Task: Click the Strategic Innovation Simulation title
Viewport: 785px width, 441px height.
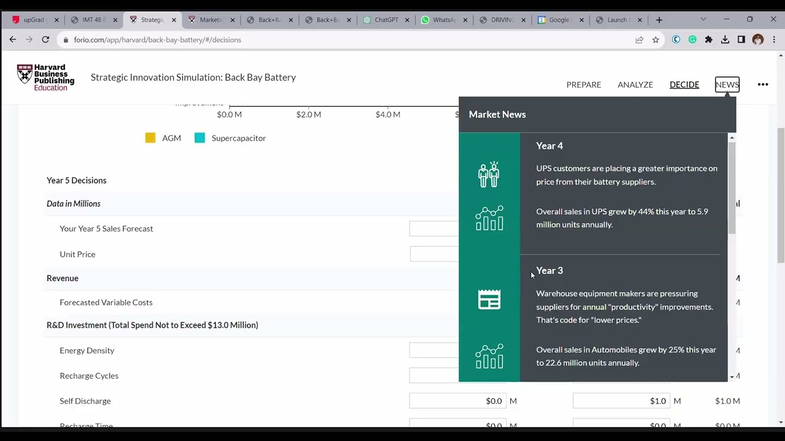Action: [x=193, y=77]
